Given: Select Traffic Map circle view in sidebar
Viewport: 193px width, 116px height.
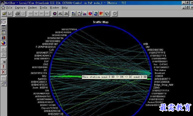Looking at the screenshot, I should (4, 22).
